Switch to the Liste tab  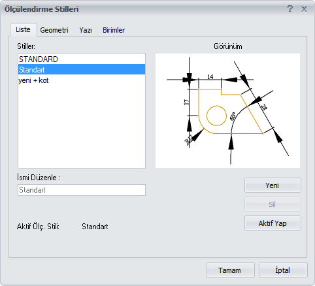point(23,29)
